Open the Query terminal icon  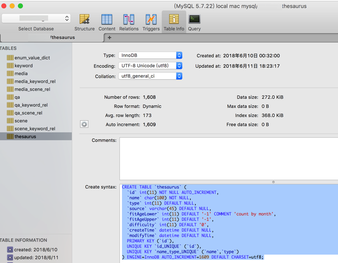click(x=195, y=19)
